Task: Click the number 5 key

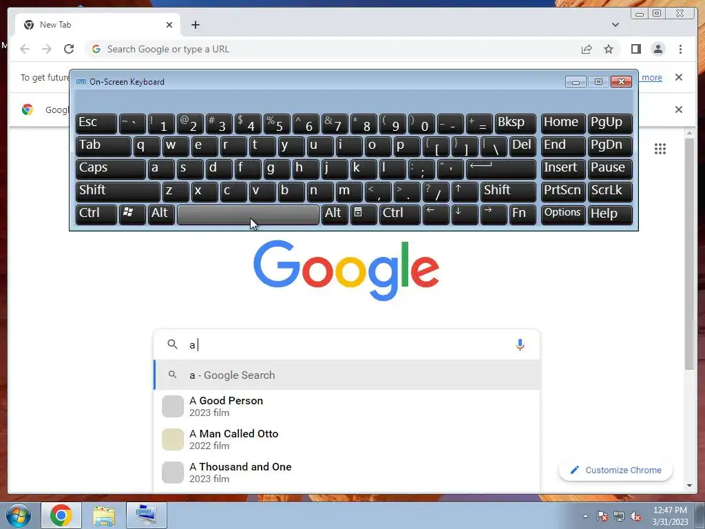Action: (x=277, y=124)
